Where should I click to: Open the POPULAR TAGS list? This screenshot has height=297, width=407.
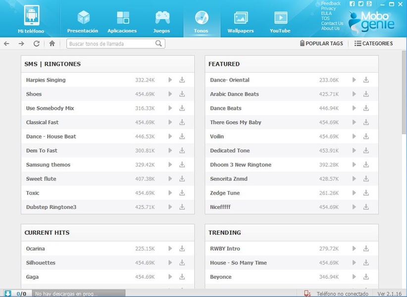click(x=321, y=44)
